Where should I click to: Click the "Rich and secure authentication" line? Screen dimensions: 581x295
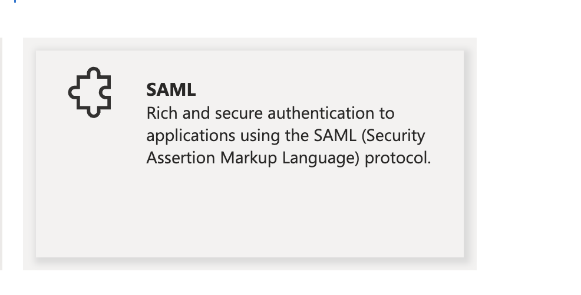coord(270,113)
